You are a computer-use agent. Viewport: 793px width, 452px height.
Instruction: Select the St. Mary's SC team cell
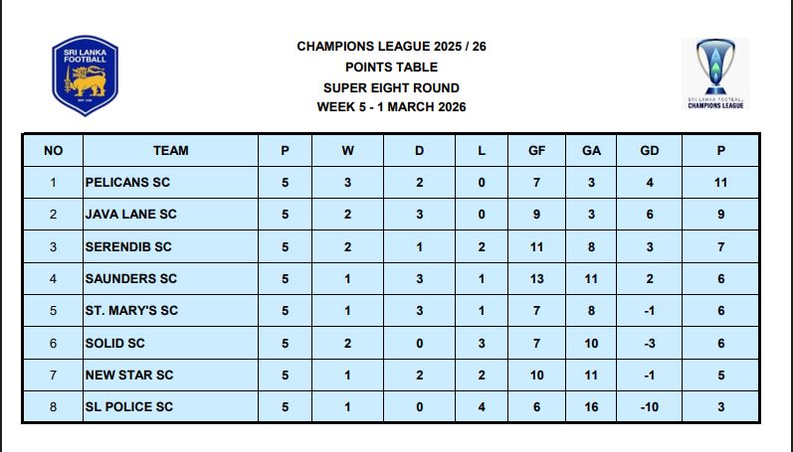click(132, 311)
